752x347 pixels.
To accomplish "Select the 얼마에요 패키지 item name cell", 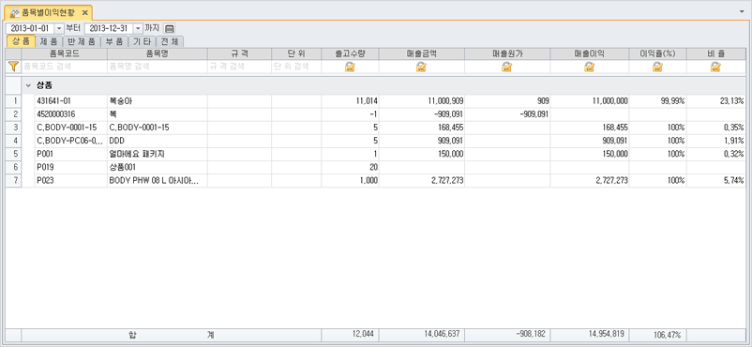I will 158,154.
